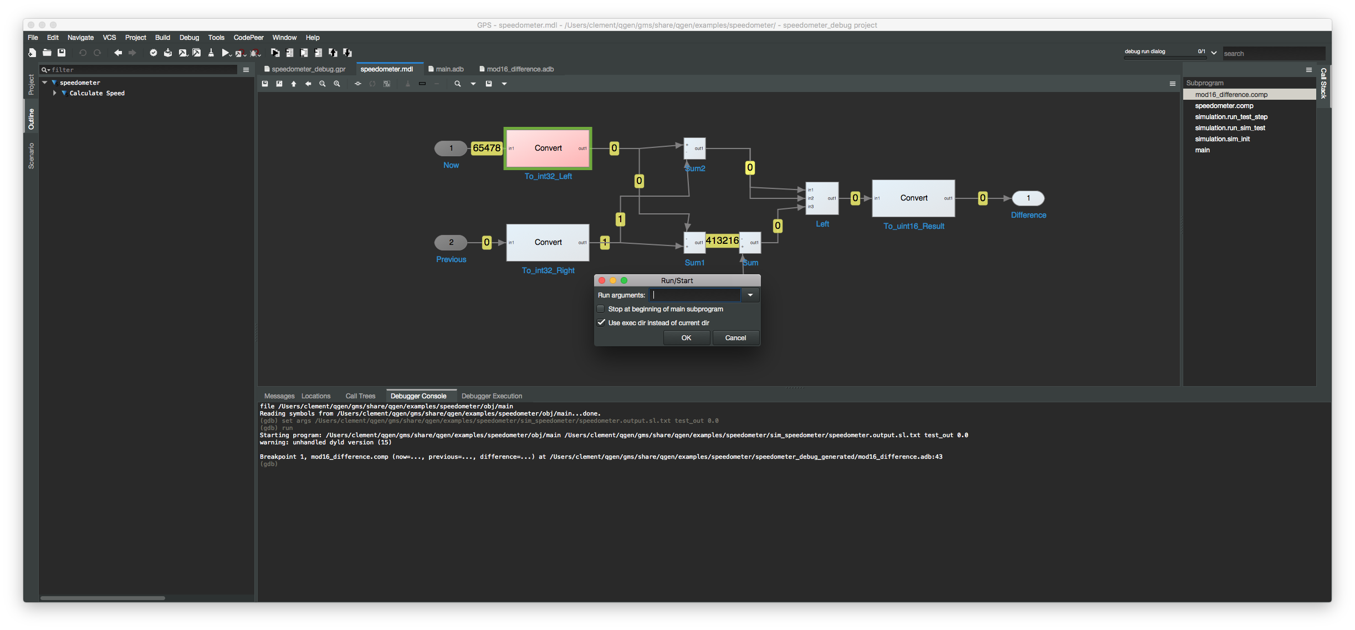Switch to the main.adb tab
Viewport: 1355px width, 630px height.
point(446,69)
